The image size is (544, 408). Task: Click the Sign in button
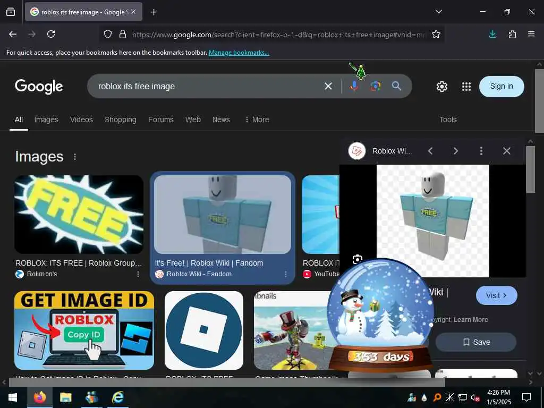click(x=501, y=86)
